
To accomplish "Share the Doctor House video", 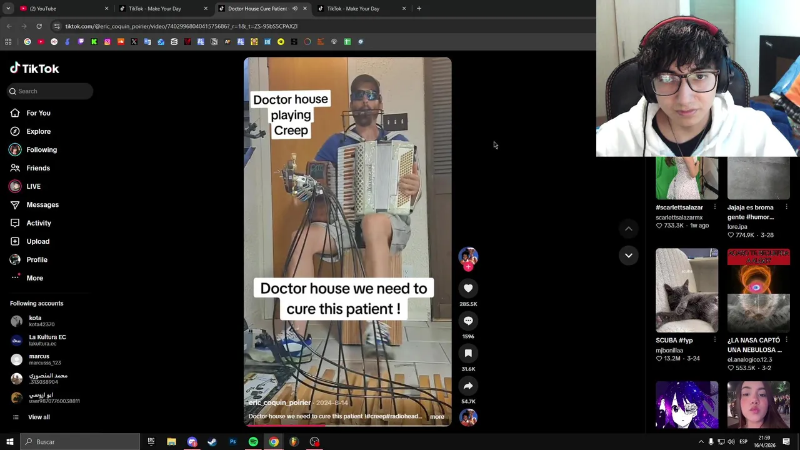I will (x=468, y=386).
